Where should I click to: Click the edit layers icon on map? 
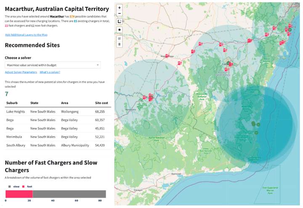click(x=120, y=38)
